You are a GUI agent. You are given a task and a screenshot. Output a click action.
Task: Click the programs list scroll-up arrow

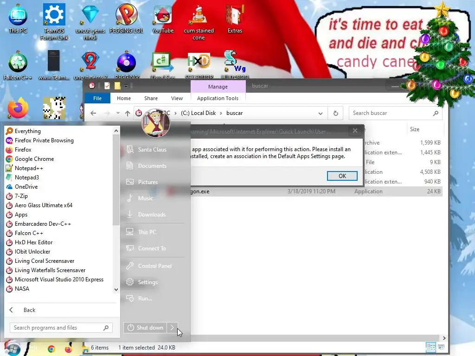point(116,131)
